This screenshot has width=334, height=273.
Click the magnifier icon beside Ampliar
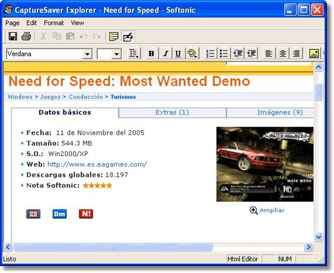click(253, 210)
